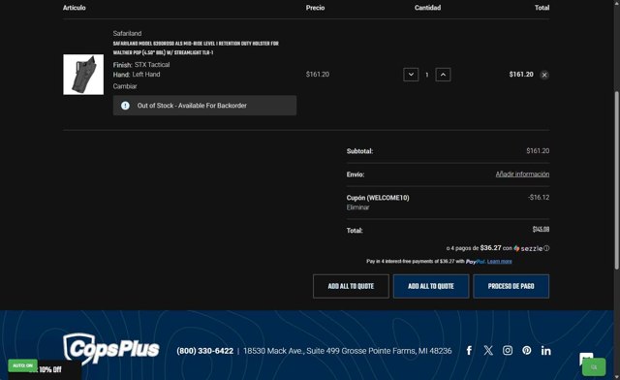The height and width of the screenshot is (380, 620).
Task: Click the outlined ADD ALL TO QUOTE button
Action: pyautogui.click(x=351, y=286)
